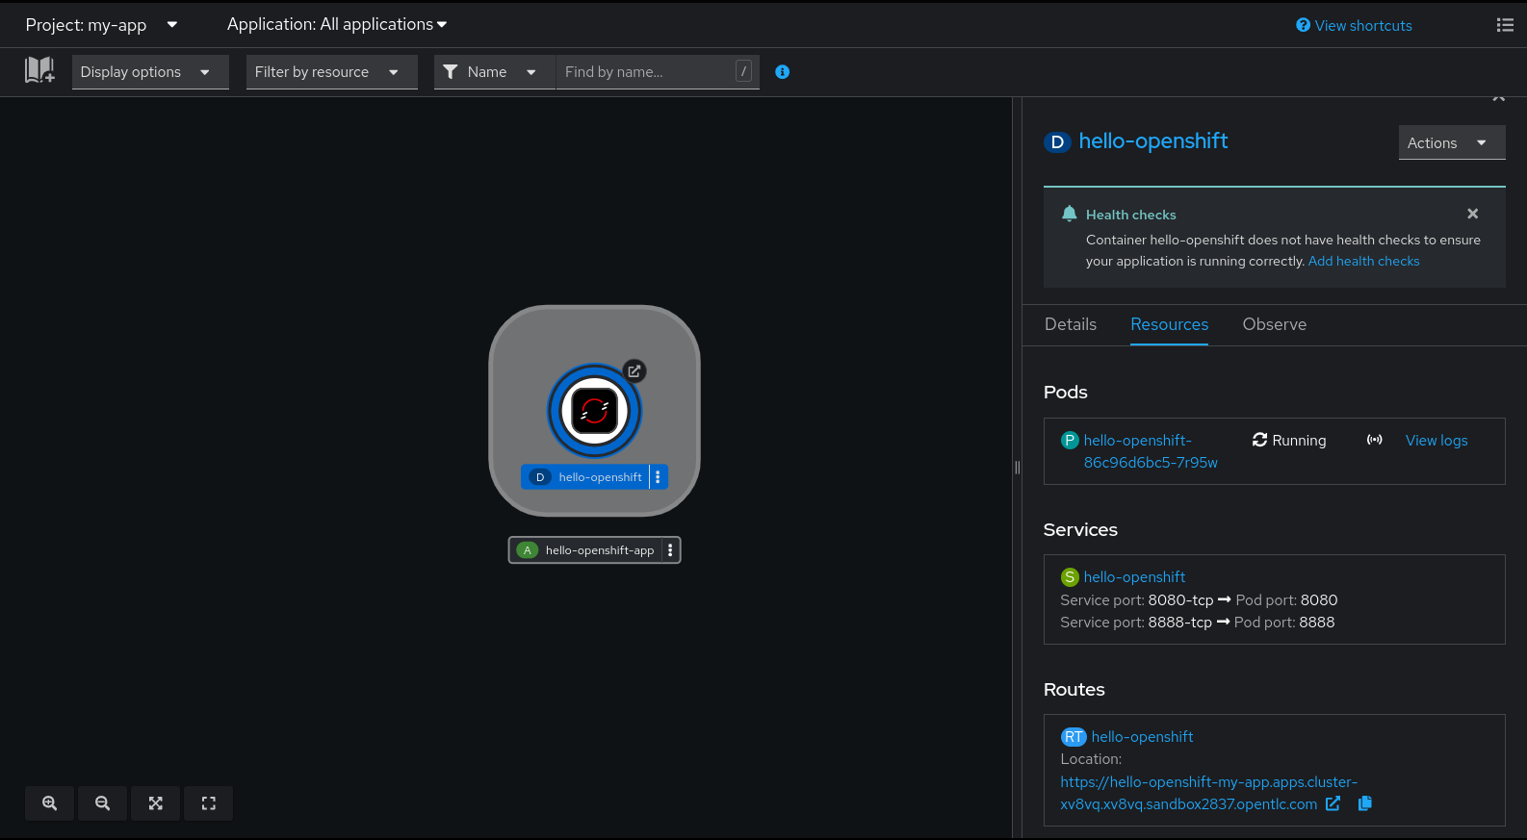Switch to list view icon
This screenshot has height=840, width=1527.
pos(1505,25)
